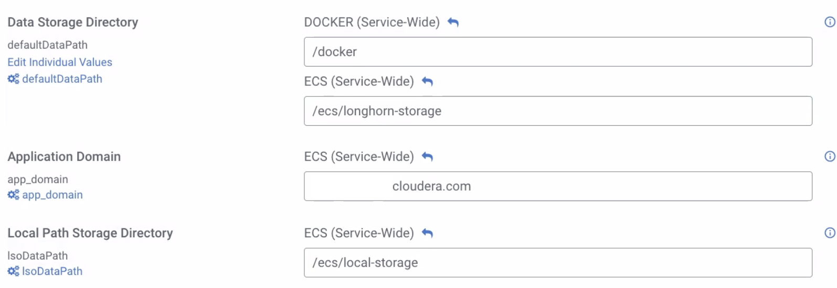Click the /ecs/local-storage text box

coord(558,263)
